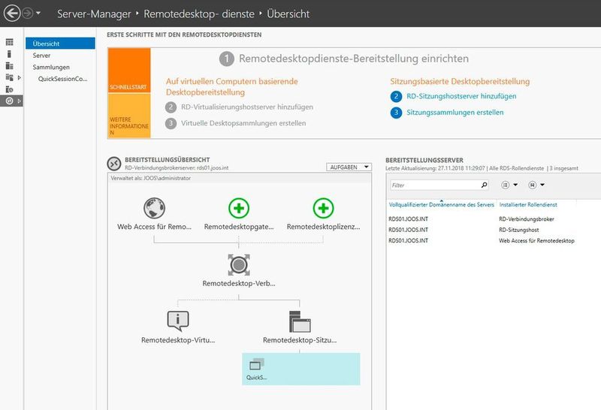Open the navigation history dropdown arrow
The width and height of the screenshot is (601, 410).
point(38,14)
